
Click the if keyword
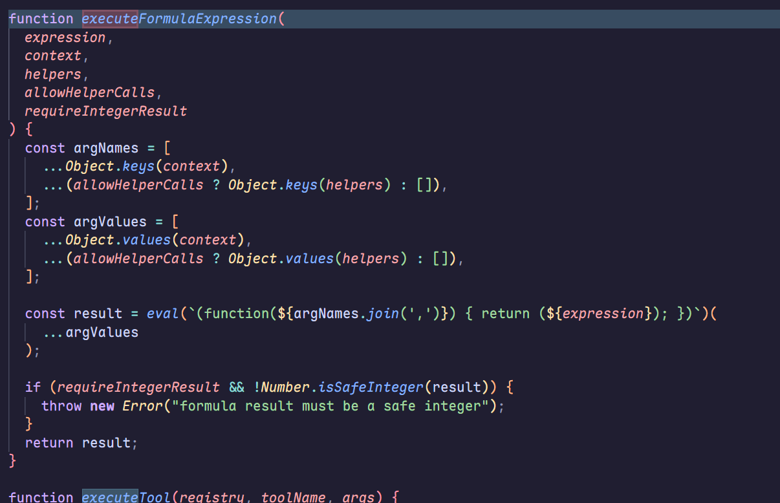point(33,387)
